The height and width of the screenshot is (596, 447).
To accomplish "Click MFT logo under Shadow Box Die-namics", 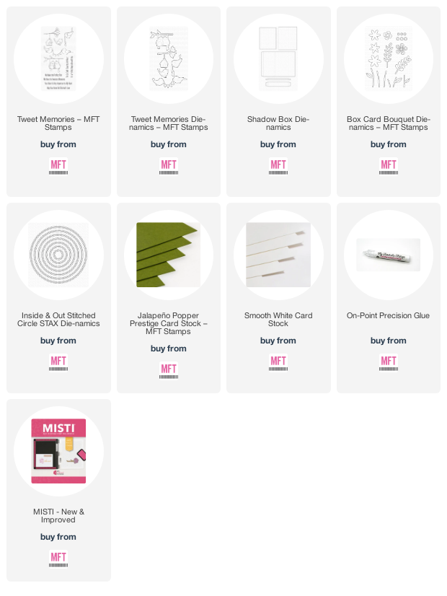I will click(x=278, y=167).
